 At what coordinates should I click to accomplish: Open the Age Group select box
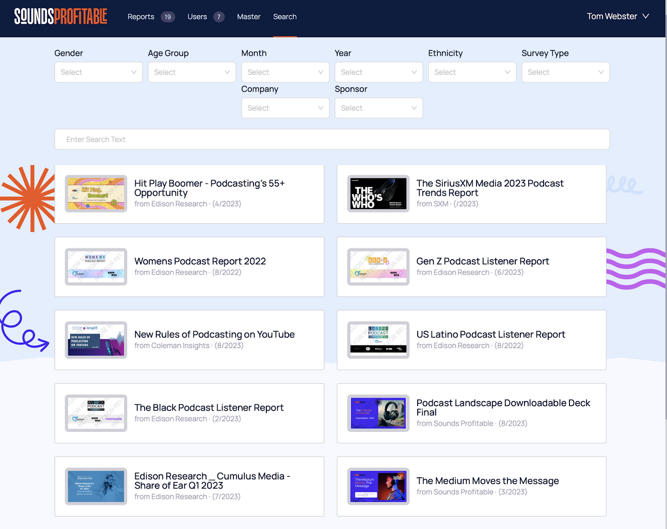pos(192,72)
